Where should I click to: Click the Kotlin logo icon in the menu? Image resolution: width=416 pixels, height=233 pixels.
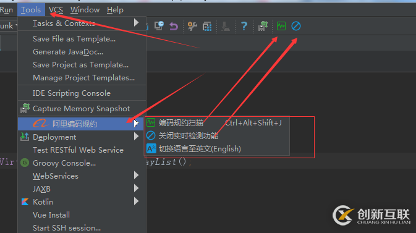25,201
